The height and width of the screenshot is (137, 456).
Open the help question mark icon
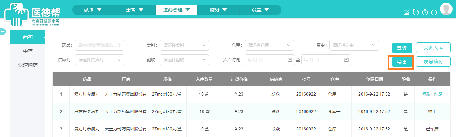[x=425, y=13]
